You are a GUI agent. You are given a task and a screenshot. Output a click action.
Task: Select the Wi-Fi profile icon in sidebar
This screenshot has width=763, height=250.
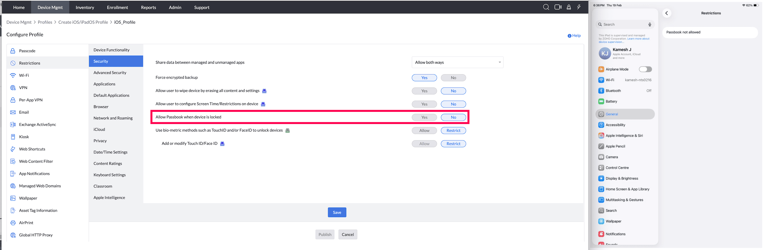click(x=13, y=75)
